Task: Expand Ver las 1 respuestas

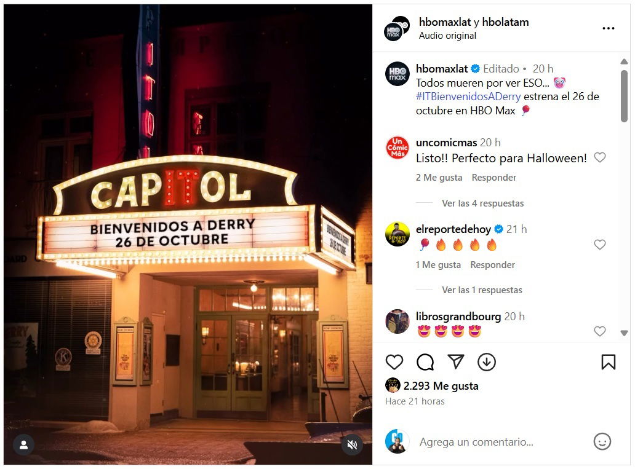Action: [482, 290]
